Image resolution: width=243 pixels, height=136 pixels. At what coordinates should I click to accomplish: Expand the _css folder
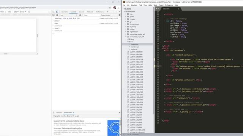click(126, 14)
